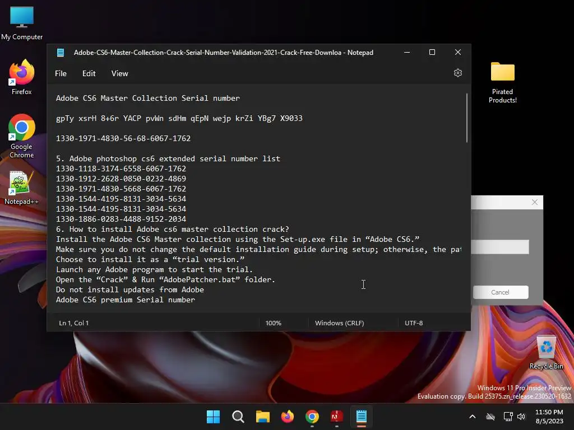Select the Notepad++ desktop shortcut
Image resolution: width=574 pixels, height=430 pixels.
(x=21, y=188)
